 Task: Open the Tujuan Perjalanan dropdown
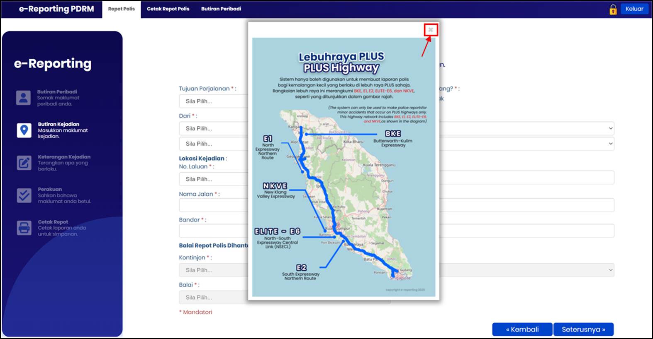point(214,101)
